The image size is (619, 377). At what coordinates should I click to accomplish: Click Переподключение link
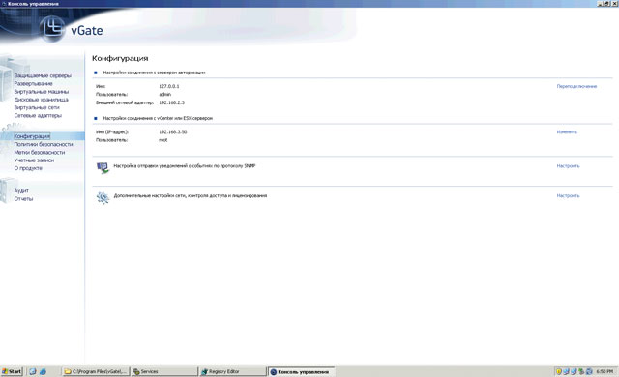tap(576, 86)
